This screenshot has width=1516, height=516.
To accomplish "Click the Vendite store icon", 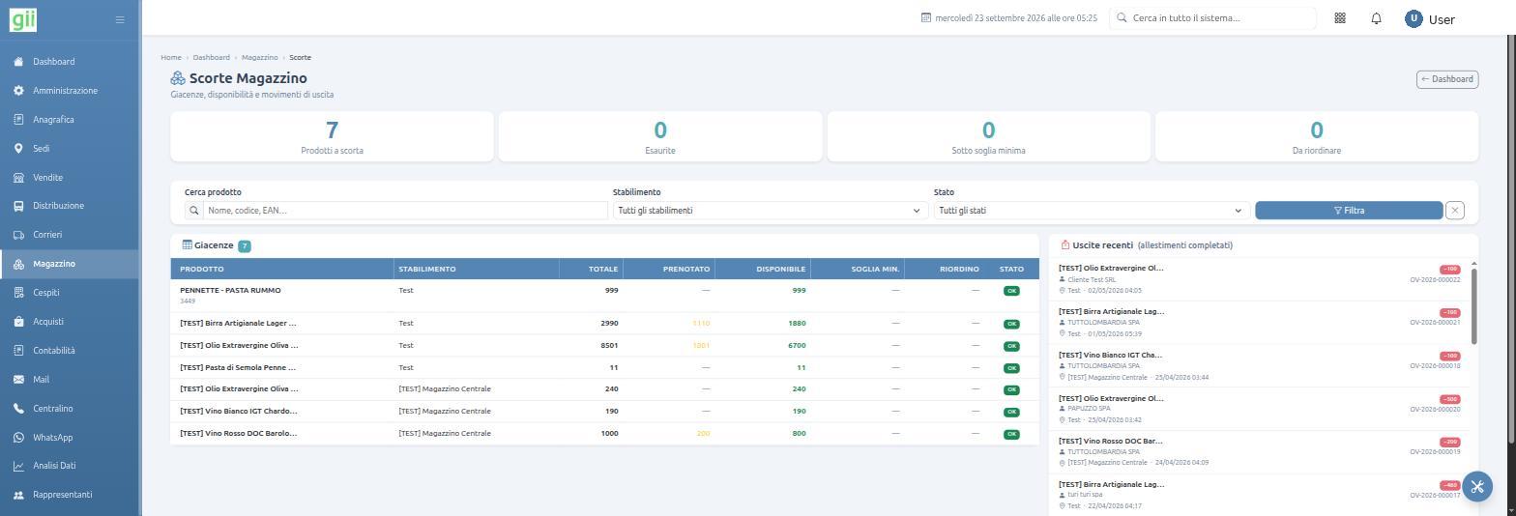I will [x=18, y=178].
